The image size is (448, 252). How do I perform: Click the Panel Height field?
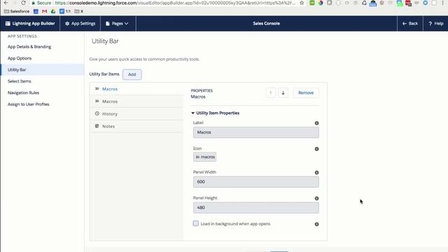pyautogui.click(x=256, y=208)
